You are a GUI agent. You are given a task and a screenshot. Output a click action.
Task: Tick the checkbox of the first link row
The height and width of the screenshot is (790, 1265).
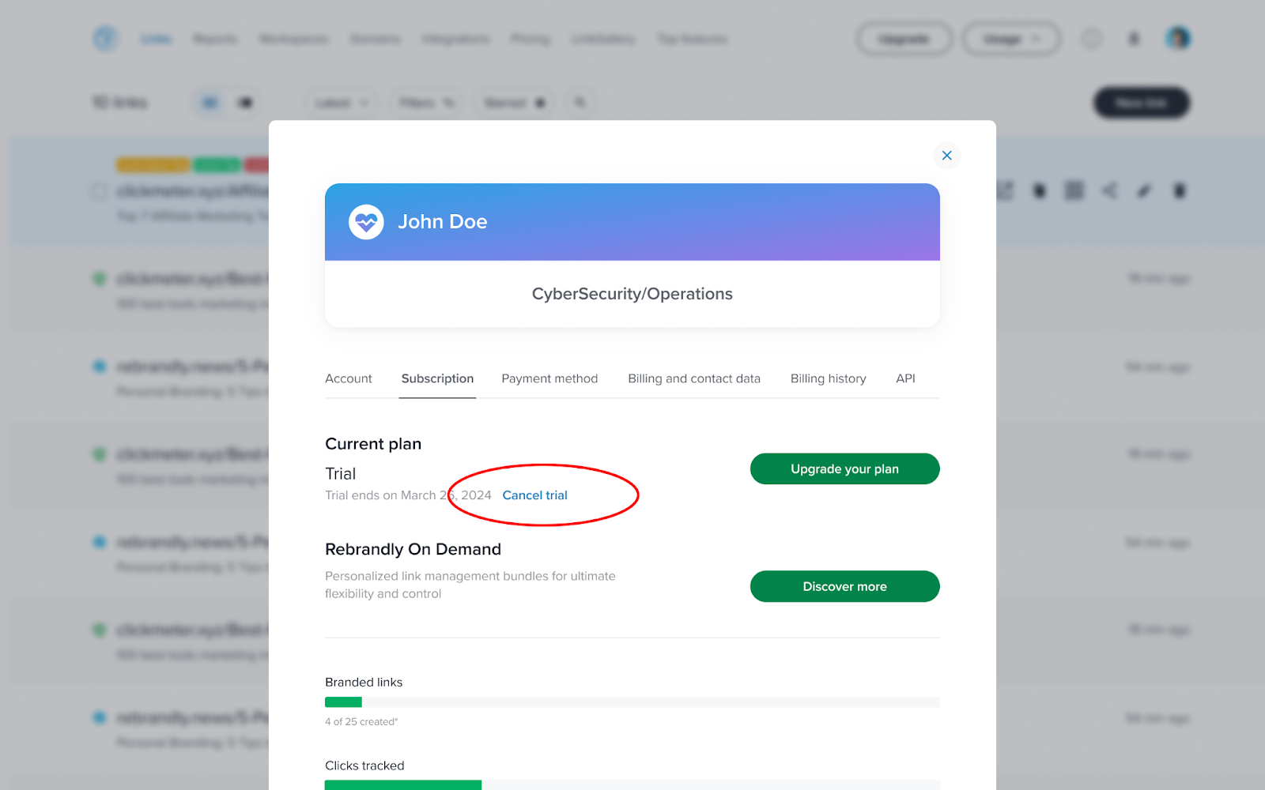pyautogui.click(x=100, y=192)
